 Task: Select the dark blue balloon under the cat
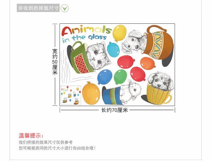(104, 77)
